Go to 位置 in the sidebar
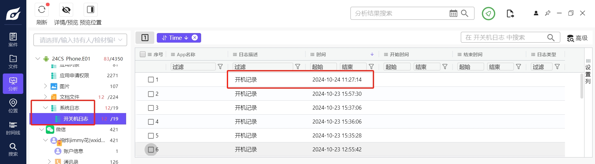Viewport: 595px width, 164px height. tap(13, 106)
